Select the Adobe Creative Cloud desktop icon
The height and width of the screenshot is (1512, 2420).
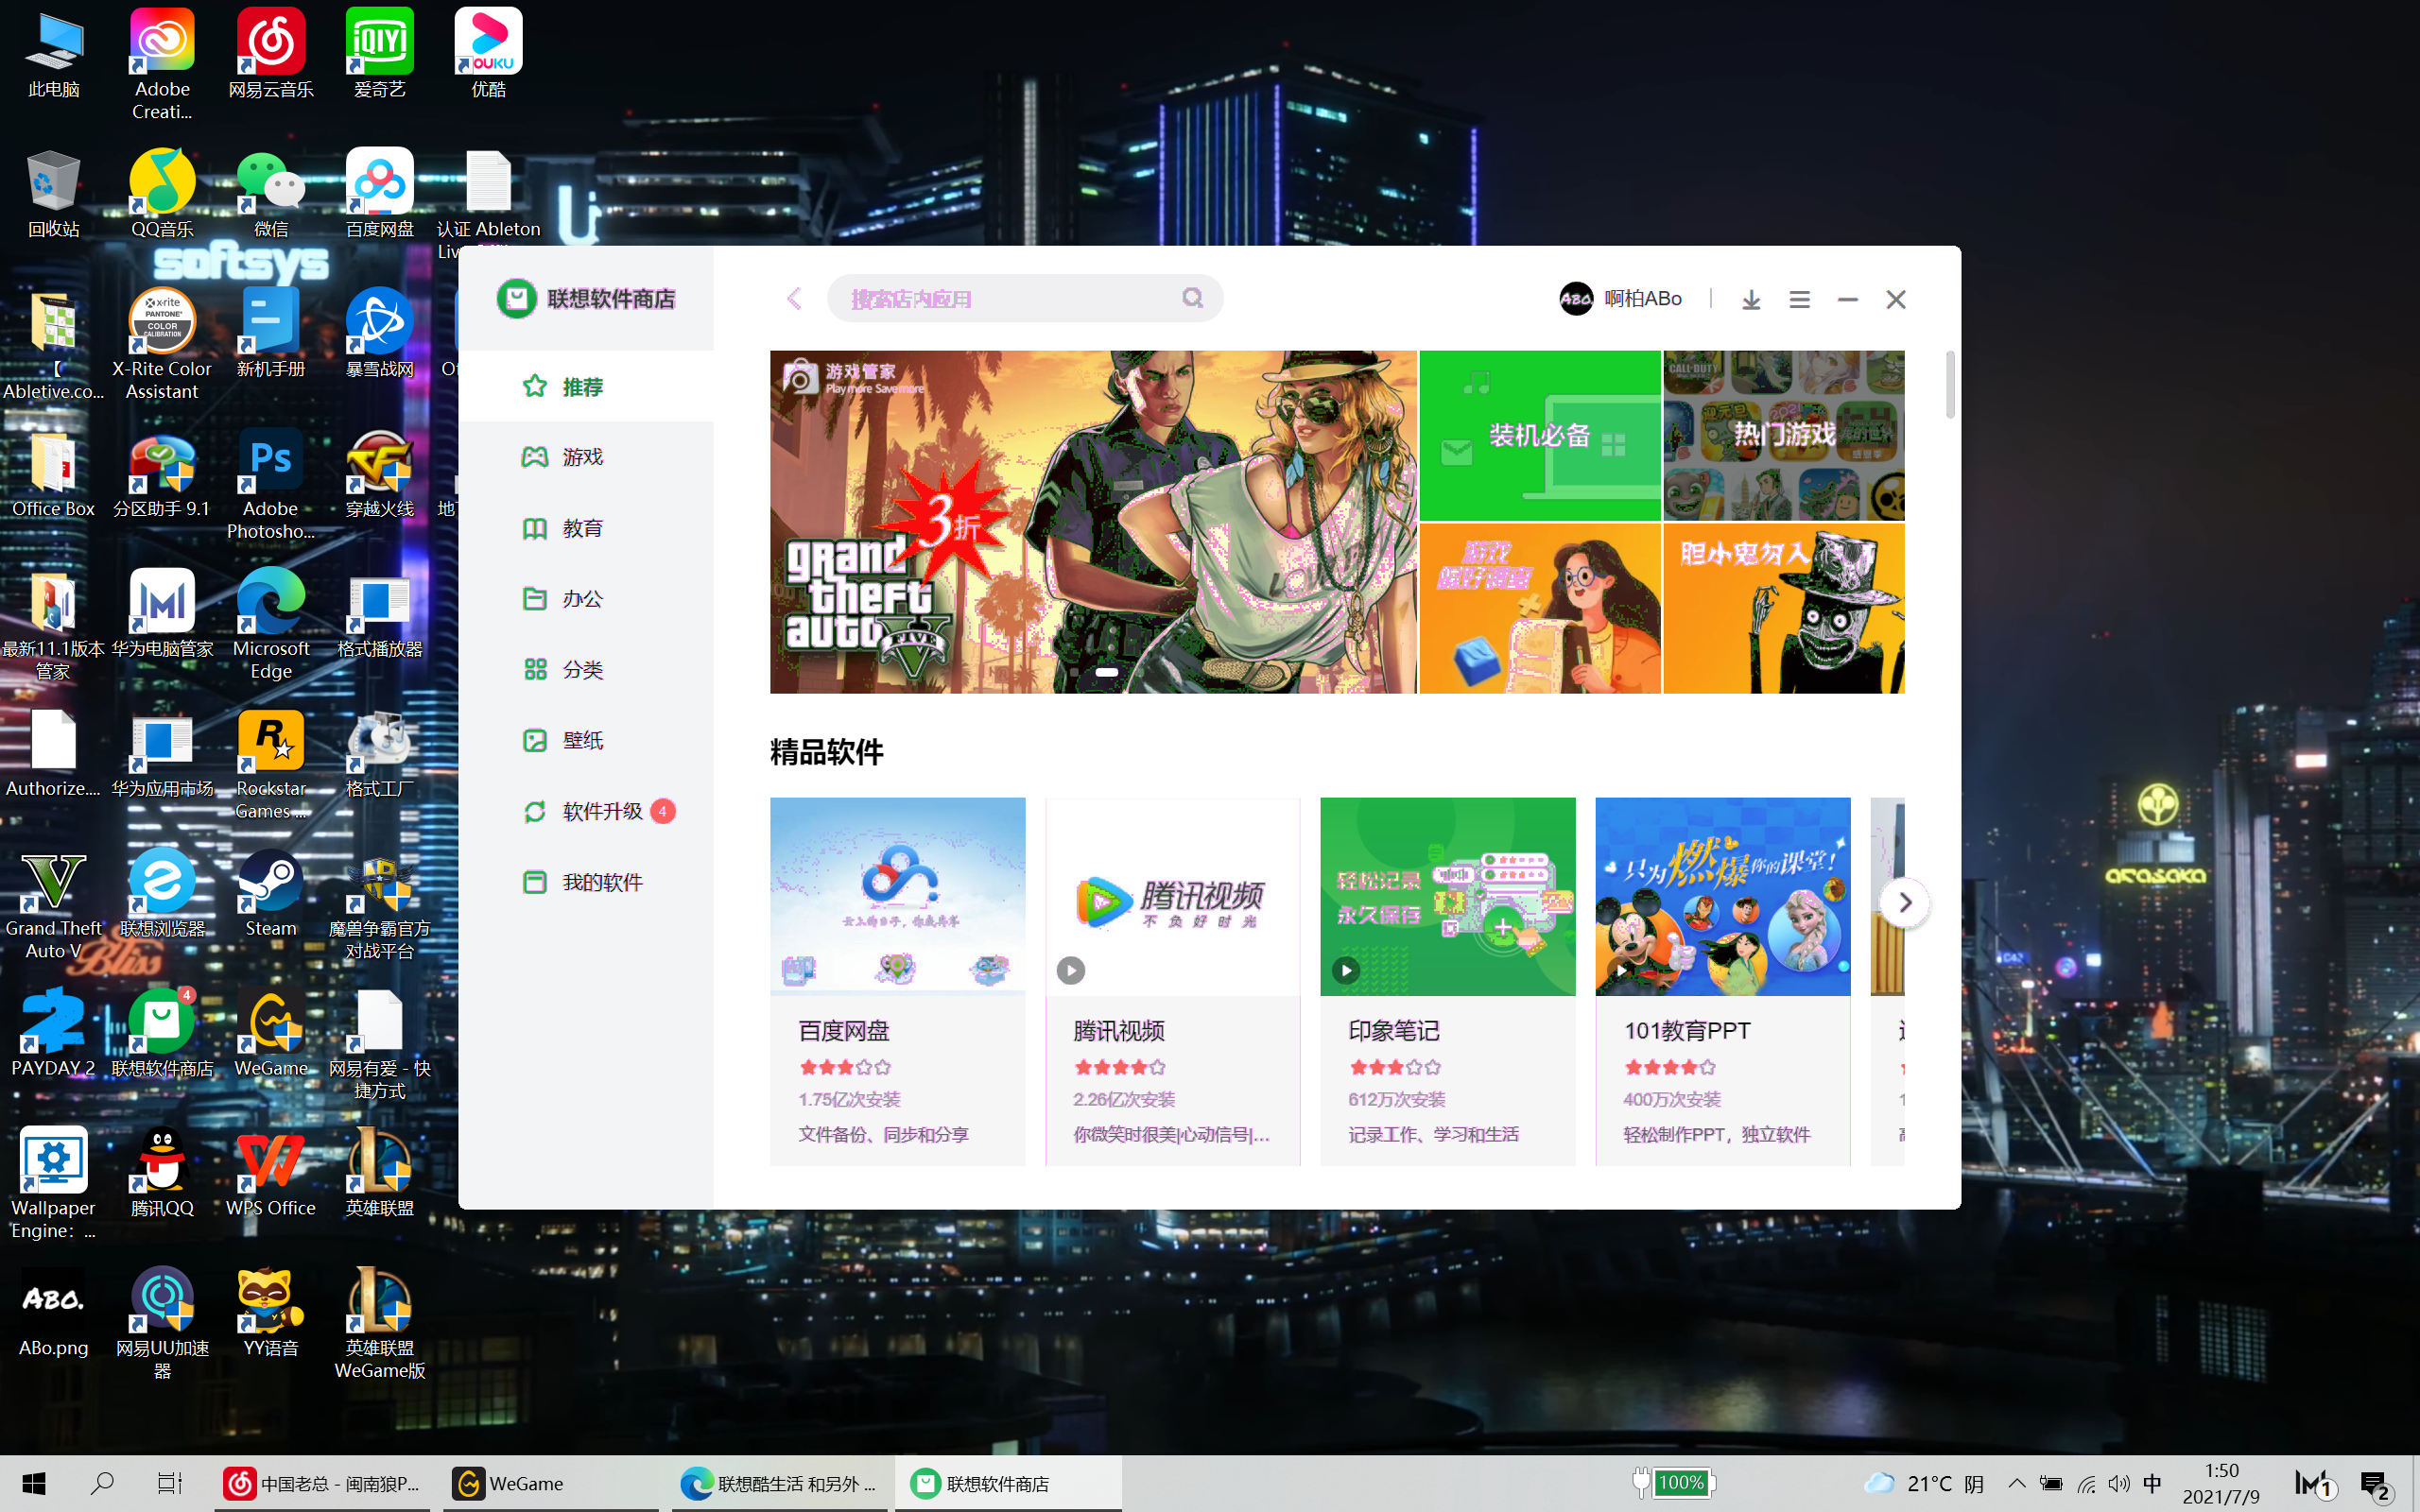coord(162,65)
